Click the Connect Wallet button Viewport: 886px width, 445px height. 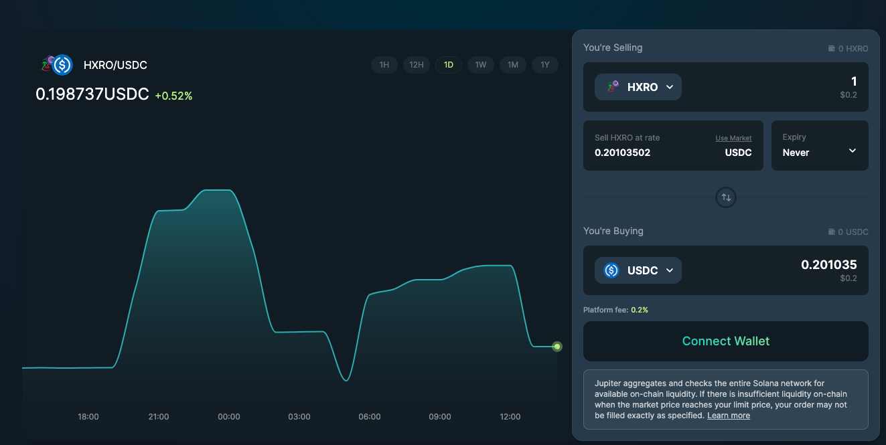[x=726, y=341]
